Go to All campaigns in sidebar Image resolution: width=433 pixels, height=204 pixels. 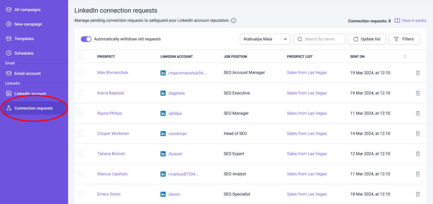click(27, 10)
